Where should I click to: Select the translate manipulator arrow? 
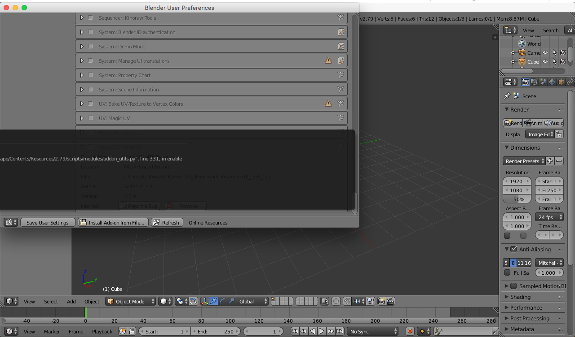pyautogui.click(x=213, y=301)
